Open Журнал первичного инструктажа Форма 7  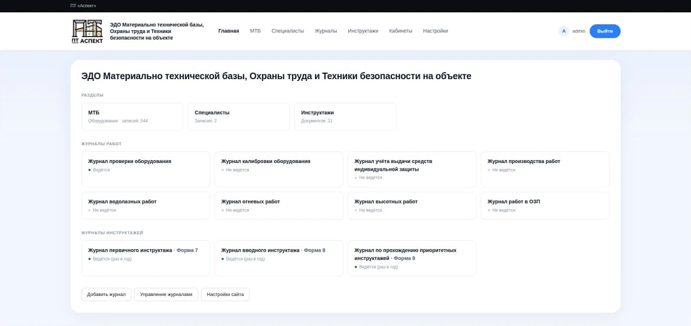[x=146, y=258]
